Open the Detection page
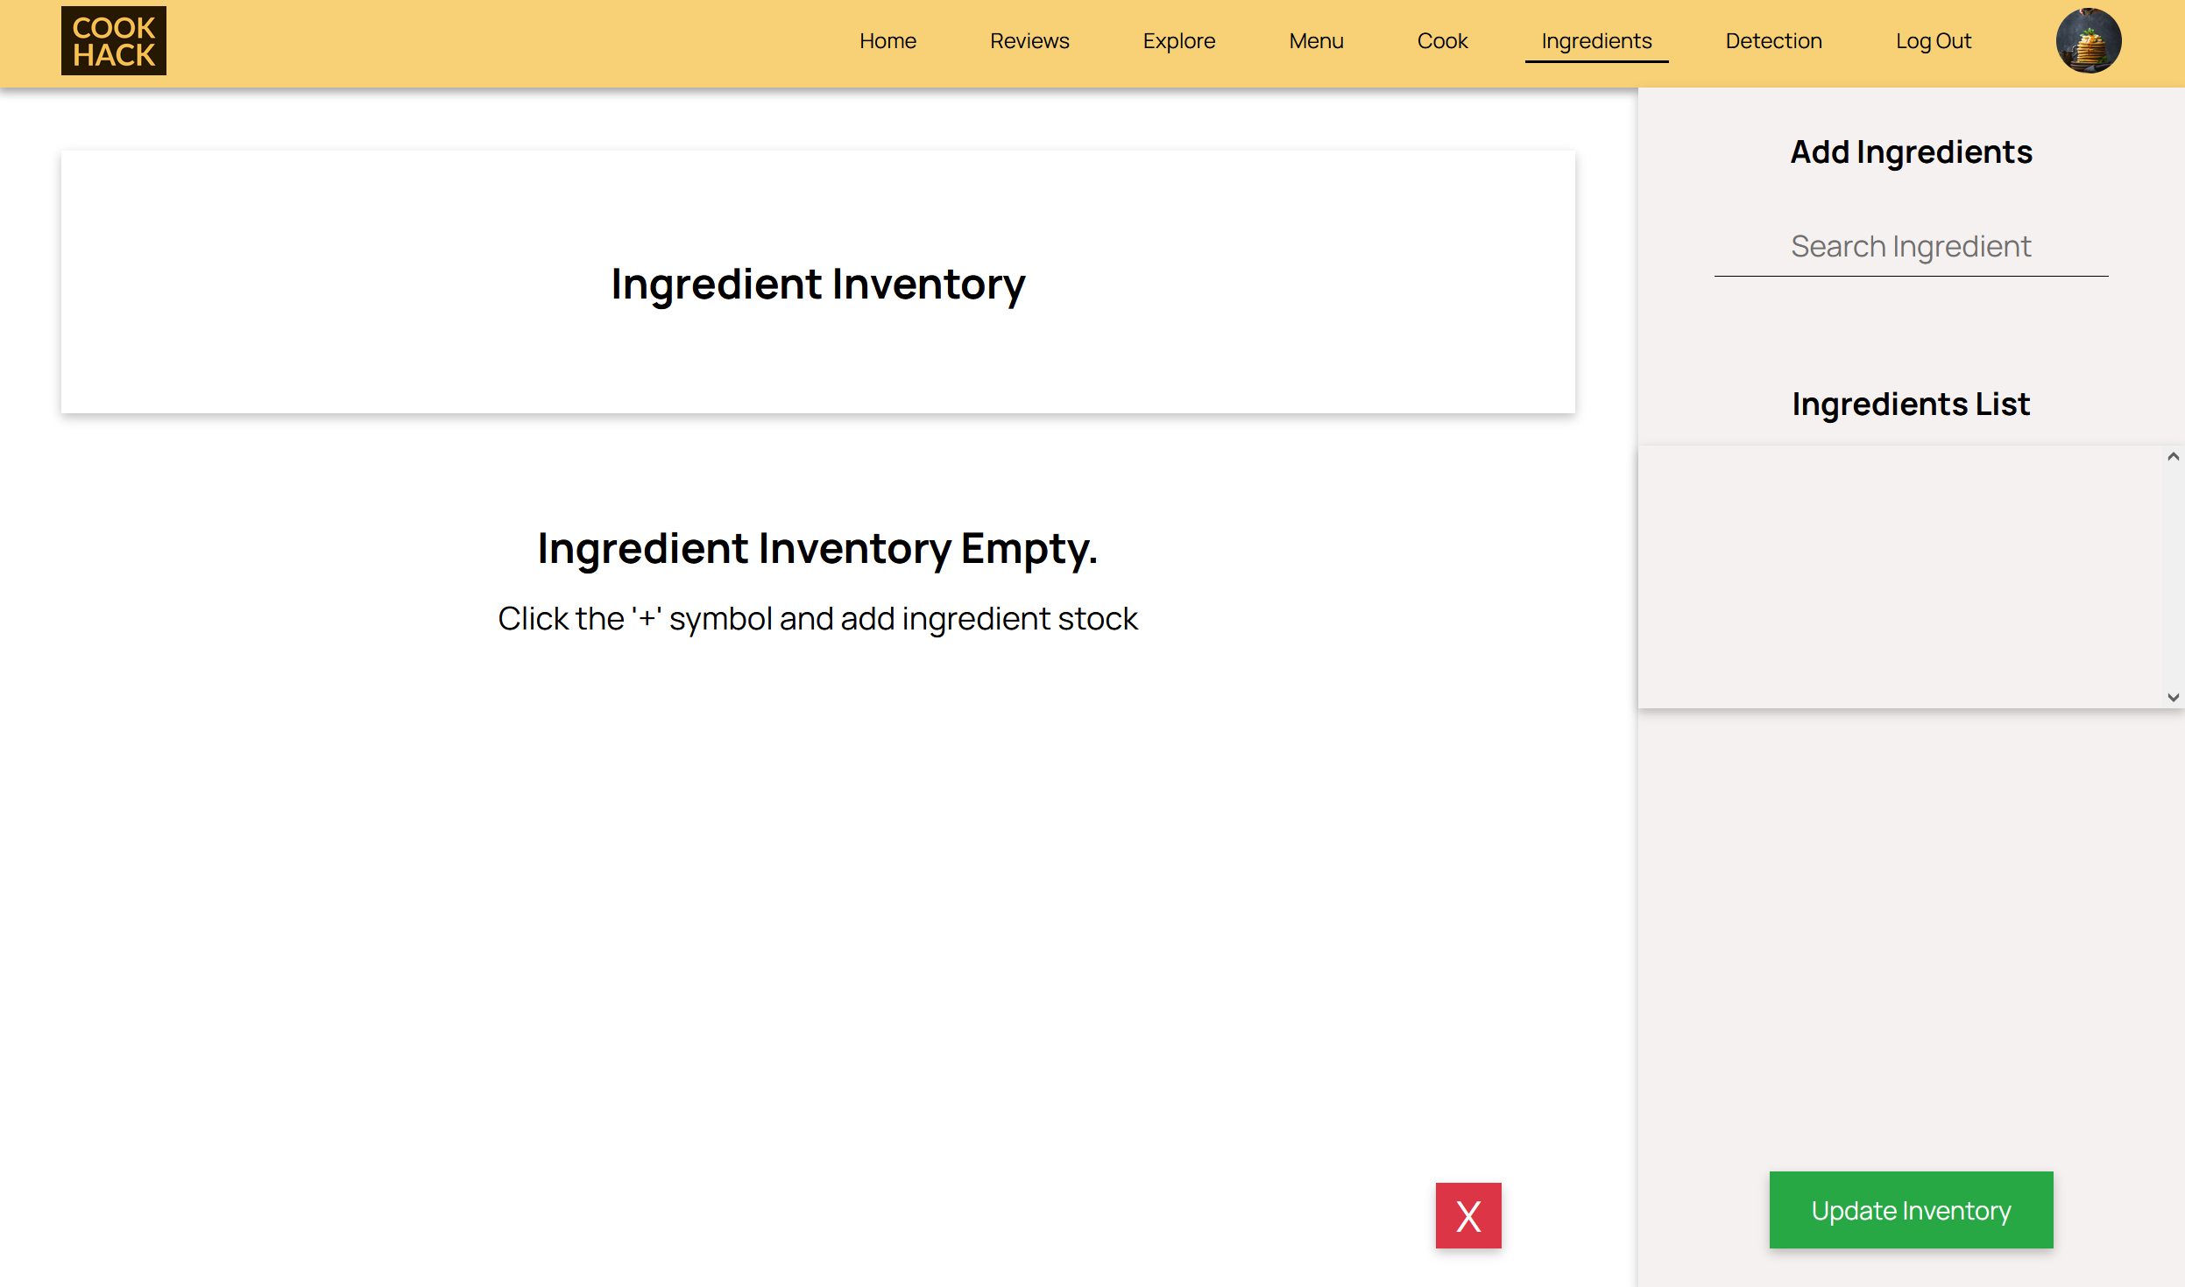This screenshot has height=1287, width=2185. [x=1773, y=41]
